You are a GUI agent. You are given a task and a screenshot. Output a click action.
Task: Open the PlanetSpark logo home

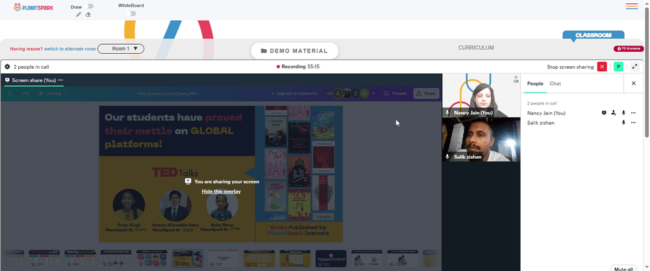pyautogui.click(x=33, y=7)
